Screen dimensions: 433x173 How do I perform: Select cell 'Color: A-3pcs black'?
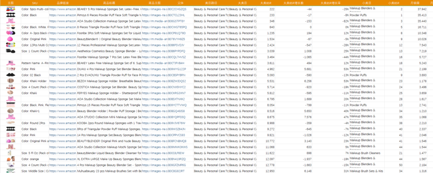(x=35, y=33)
